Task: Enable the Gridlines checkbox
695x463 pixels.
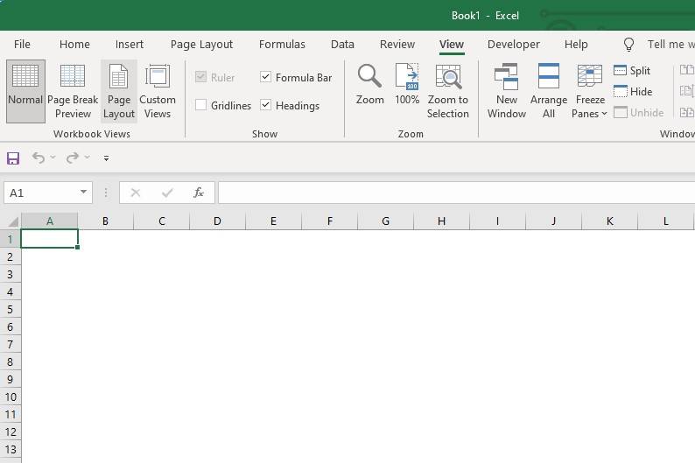Action: [201, 105]
